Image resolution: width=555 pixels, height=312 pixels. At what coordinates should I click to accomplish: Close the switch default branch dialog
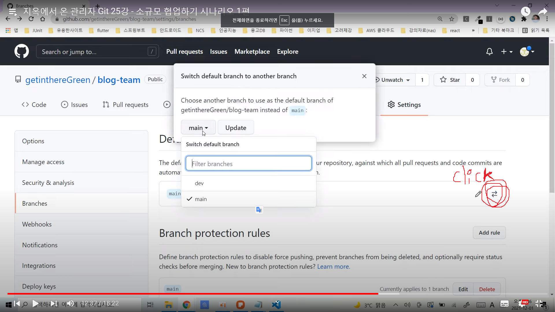(x=364, y=76)
